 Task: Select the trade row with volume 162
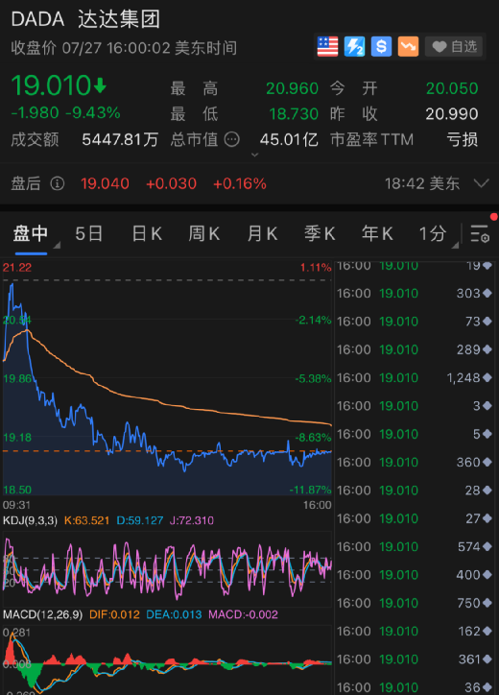click(415, 632)
